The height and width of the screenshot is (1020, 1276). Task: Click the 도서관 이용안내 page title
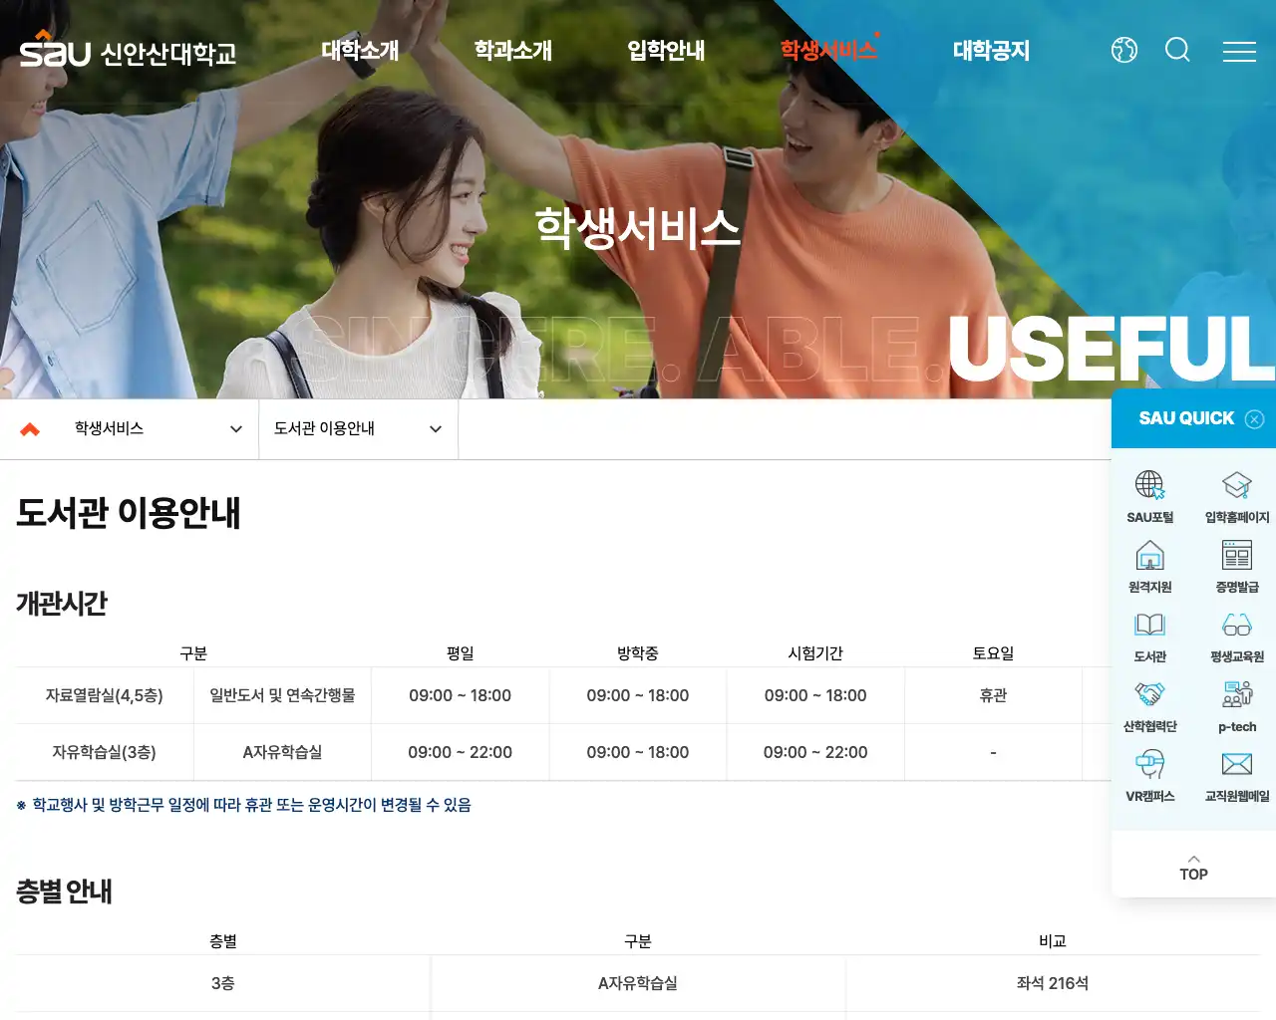pyautogui.click(x=129, y=512)
